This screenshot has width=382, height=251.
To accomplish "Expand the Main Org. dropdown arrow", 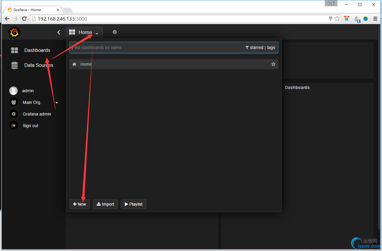I will 57,103.
